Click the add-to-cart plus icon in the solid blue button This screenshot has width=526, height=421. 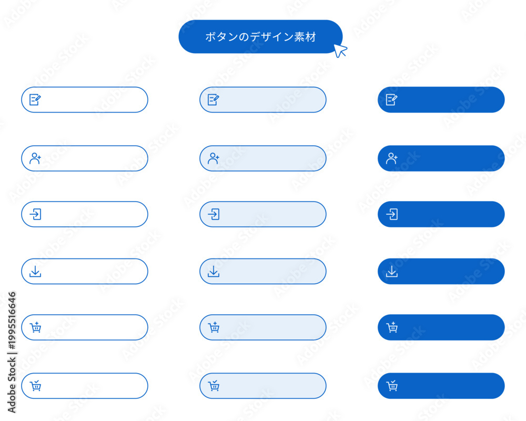391,327
